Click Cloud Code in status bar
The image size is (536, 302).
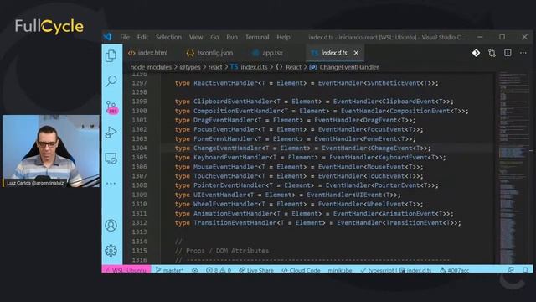(x=301, y=270)
